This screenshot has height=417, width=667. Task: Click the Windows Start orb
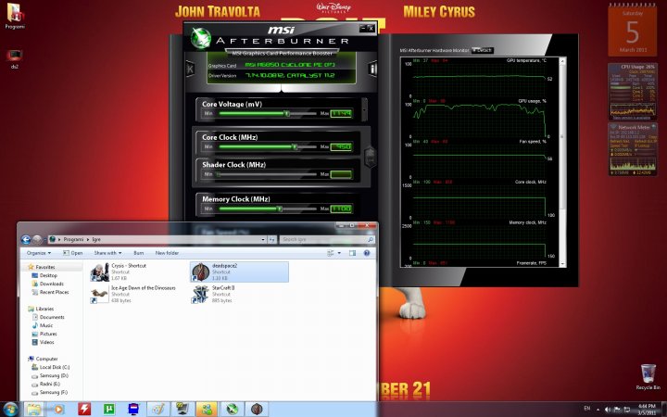click(10, 409)
